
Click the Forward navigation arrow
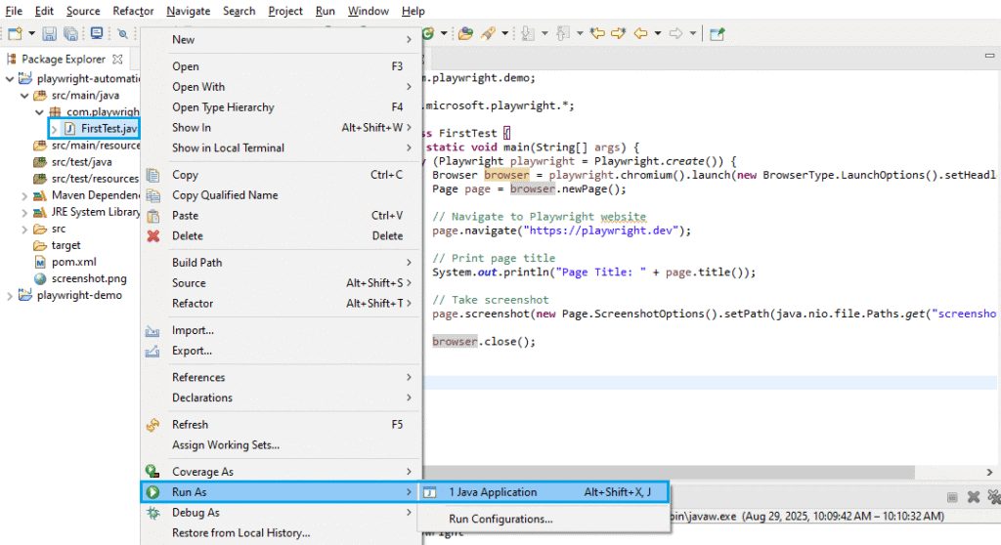click(676, 33)
